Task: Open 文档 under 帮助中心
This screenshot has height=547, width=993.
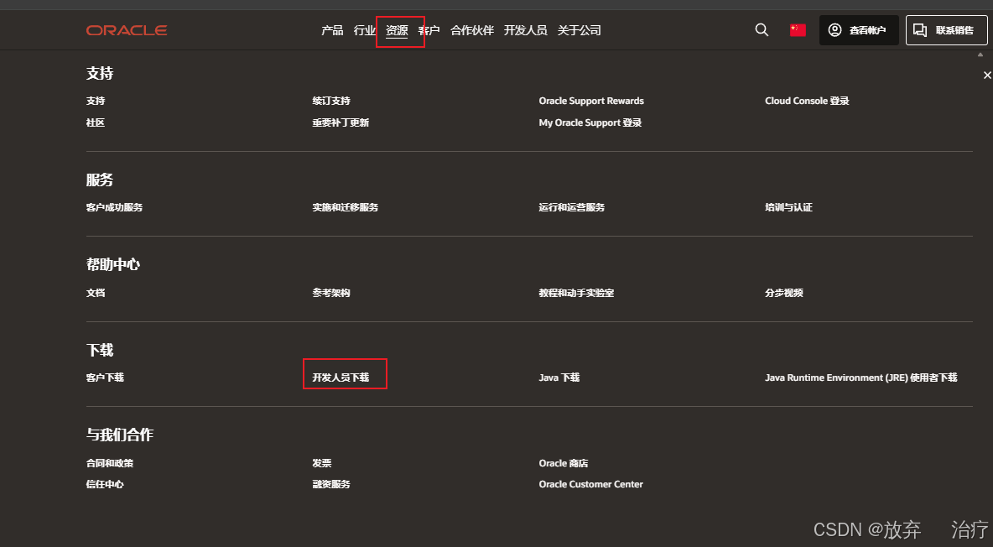Action: pos(96,292)
